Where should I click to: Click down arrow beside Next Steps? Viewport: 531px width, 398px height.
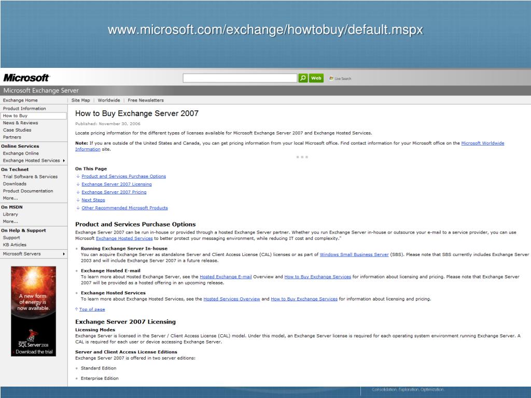point(78,200)
